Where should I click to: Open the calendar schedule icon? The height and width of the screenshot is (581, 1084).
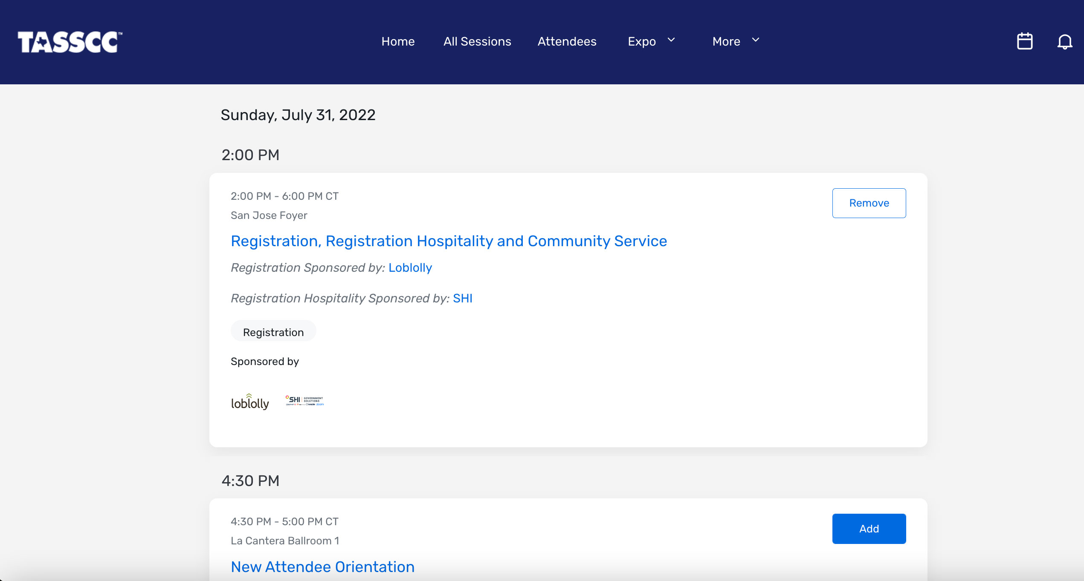coord(1025,41)
